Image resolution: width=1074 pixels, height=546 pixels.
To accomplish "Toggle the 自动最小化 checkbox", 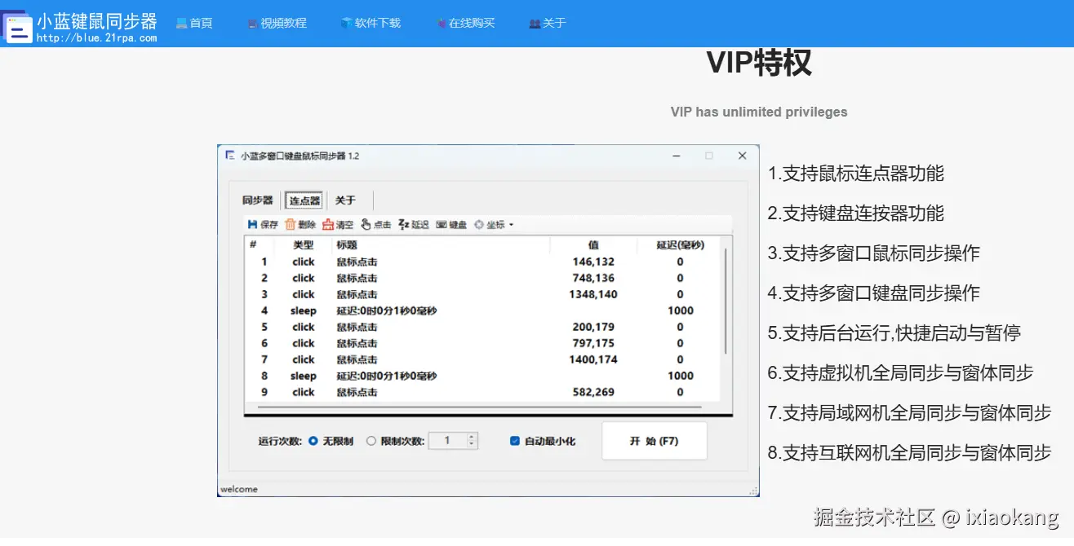I will click(515, 441).
